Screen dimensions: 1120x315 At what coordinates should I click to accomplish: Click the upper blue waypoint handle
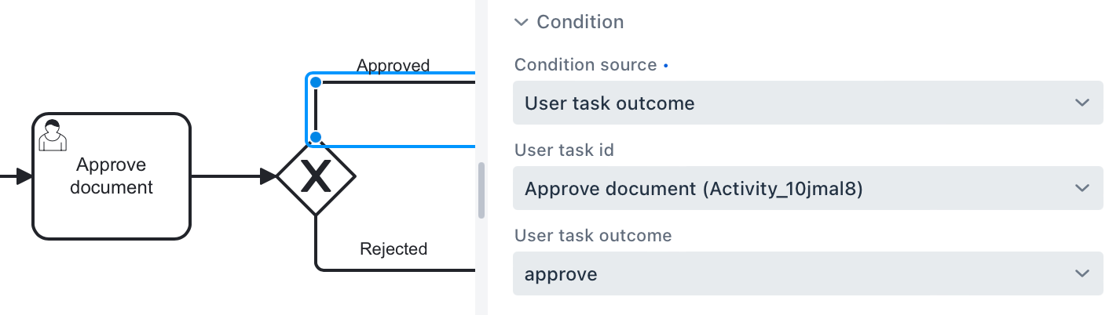click(315, 81)
